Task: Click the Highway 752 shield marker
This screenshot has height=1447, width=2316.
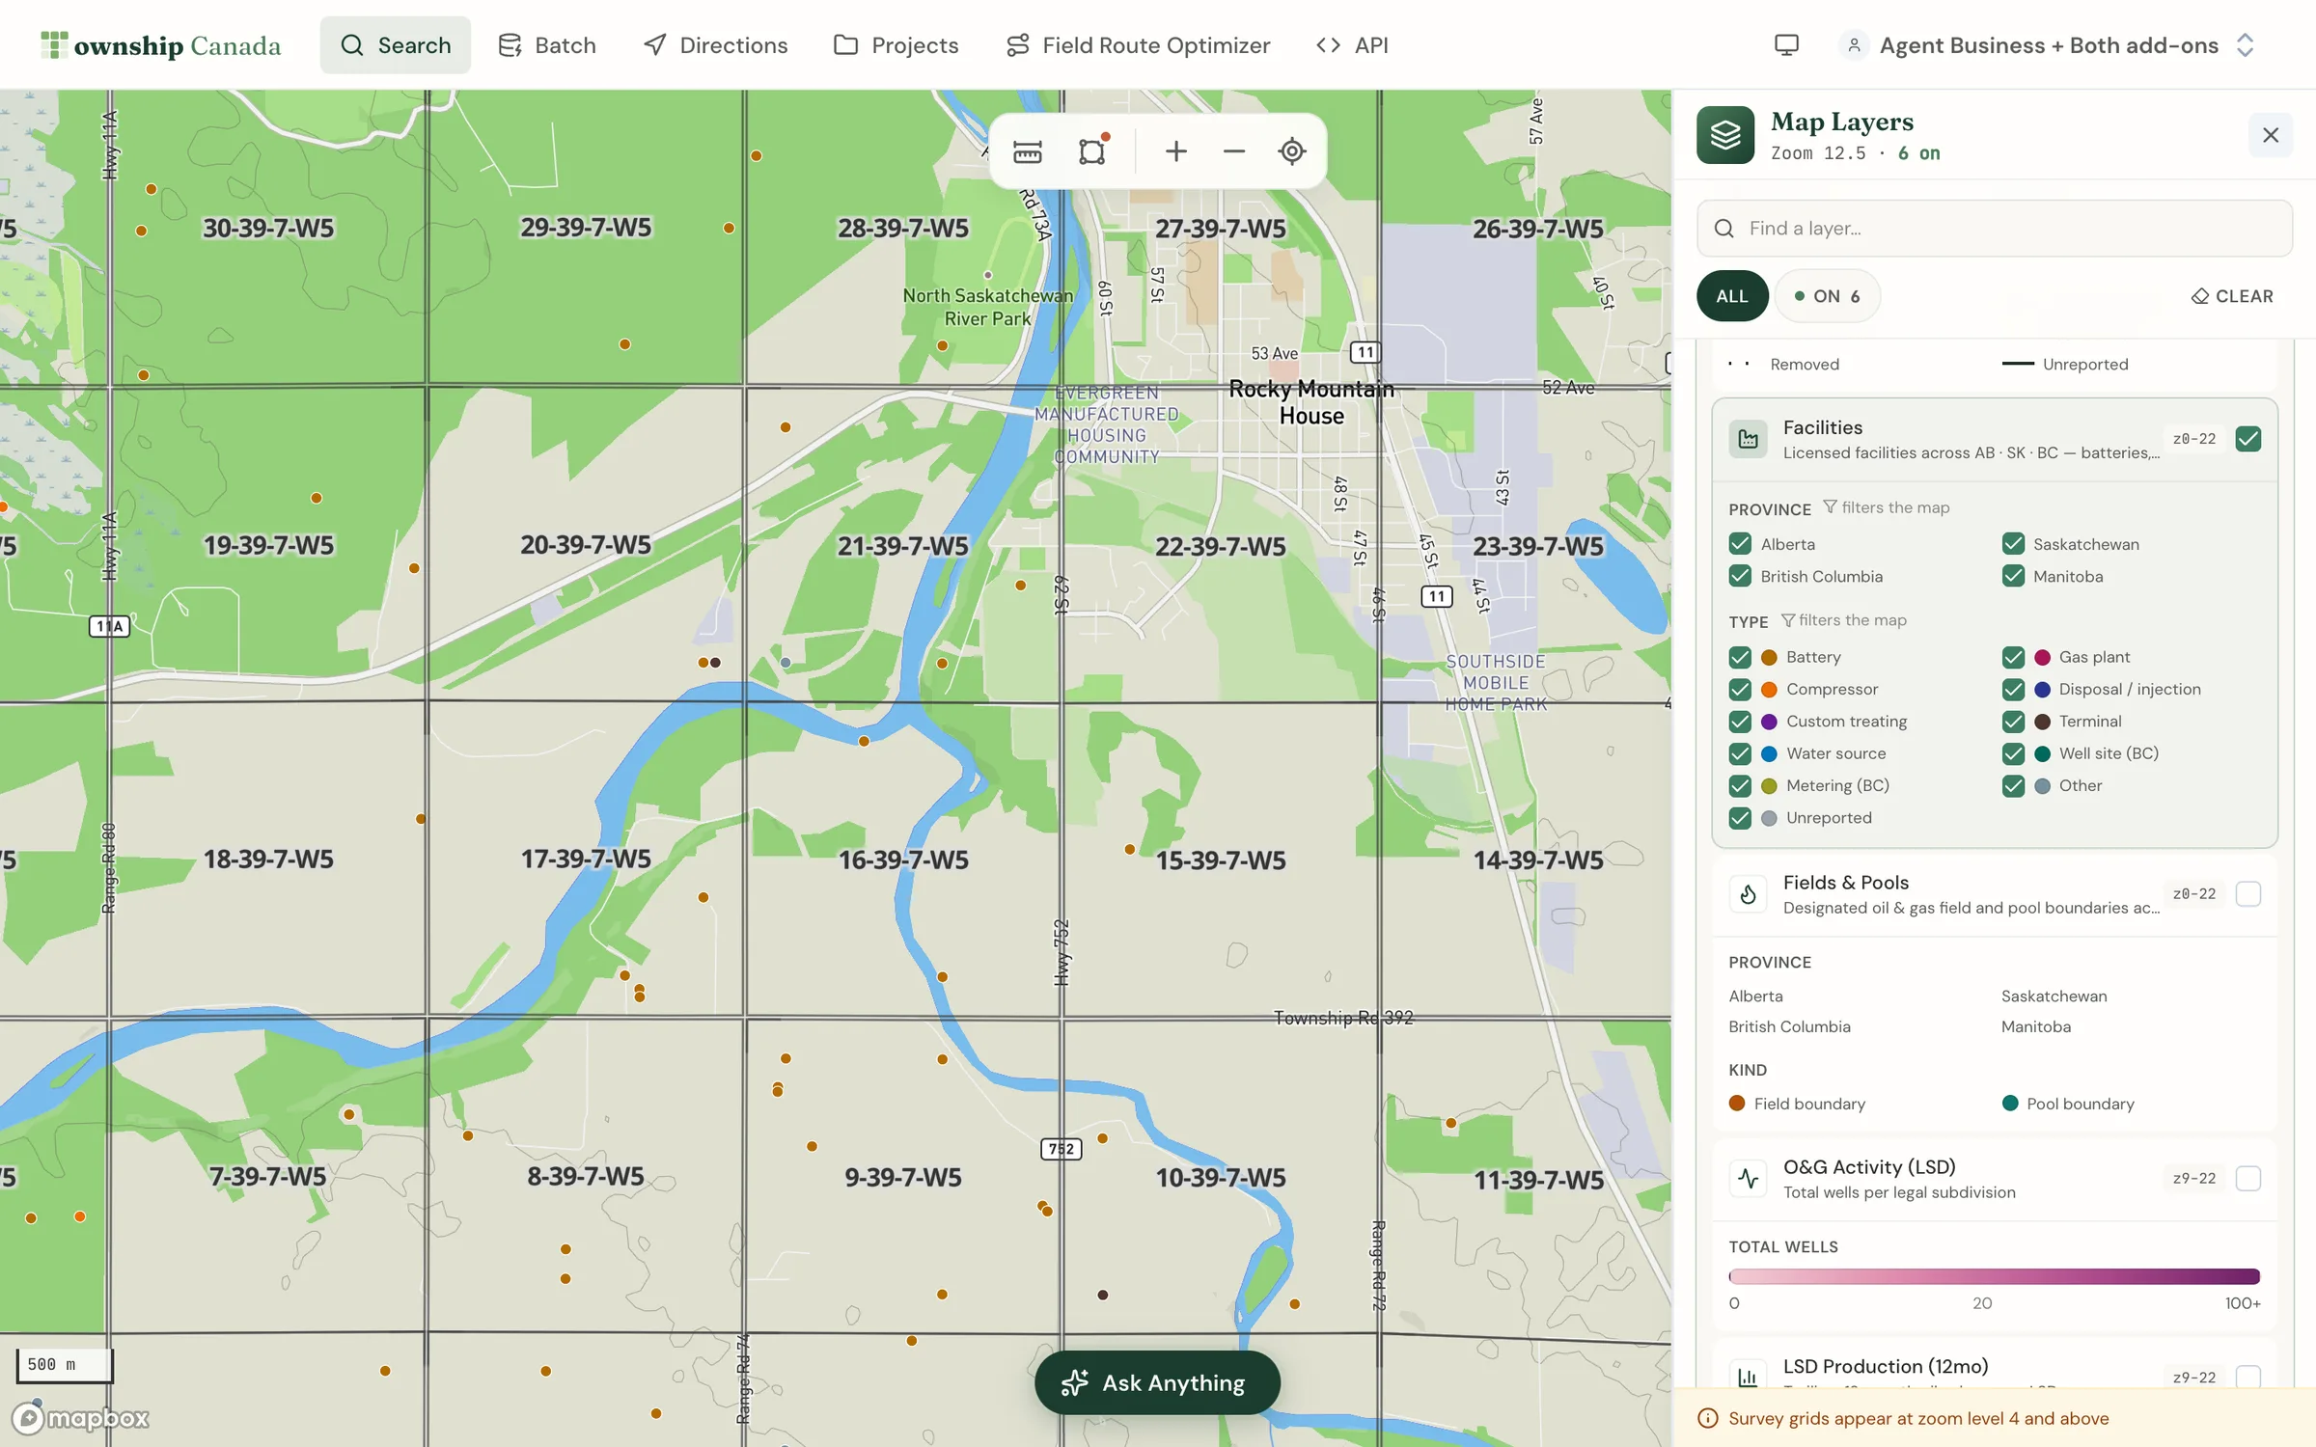Action: pyautogui.click(x=1061, y=1149)
